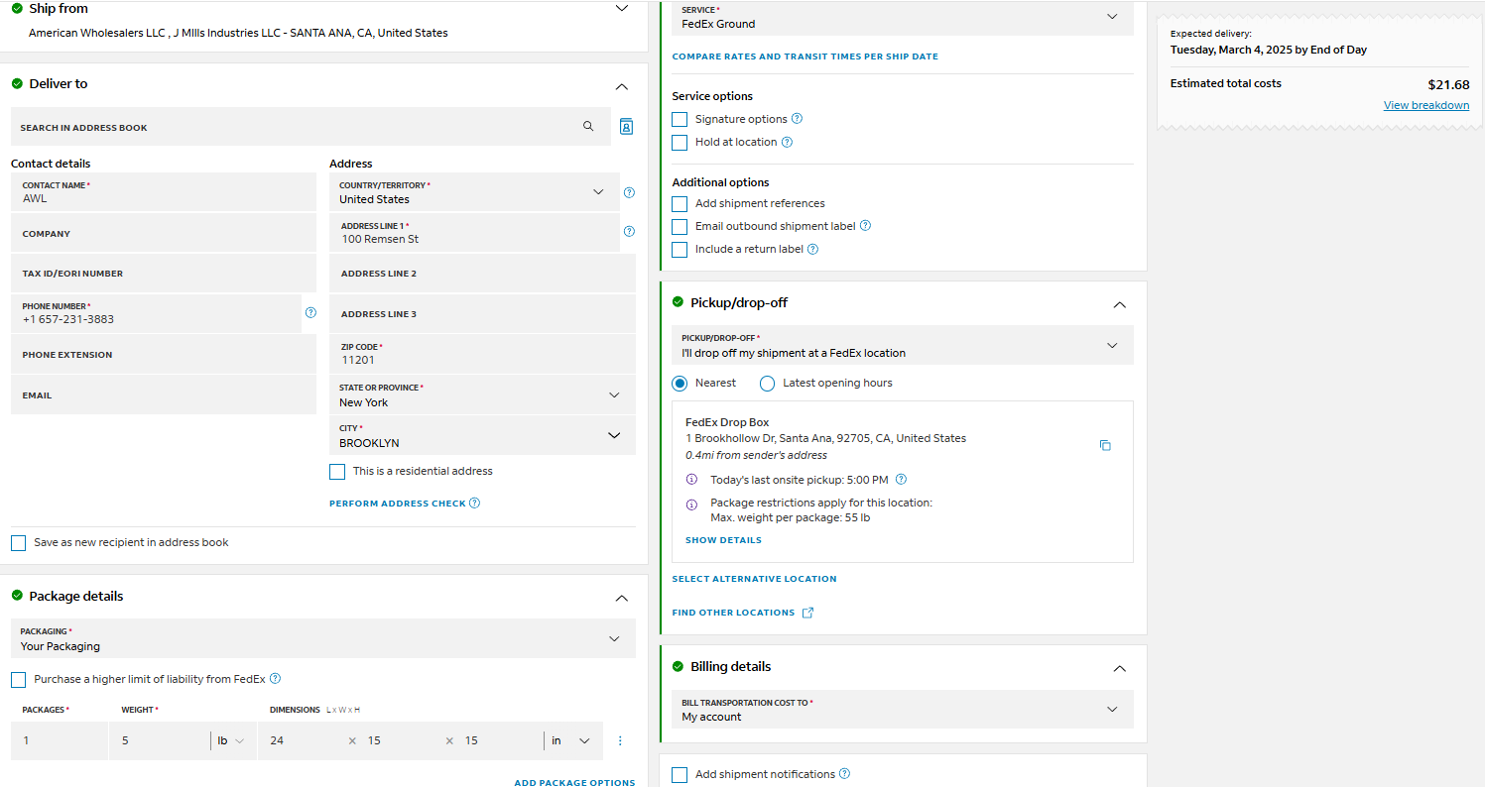Open View breakdown of estimated costs
The width and height of the screenshot is (1485, 787).
[1426, 105]
